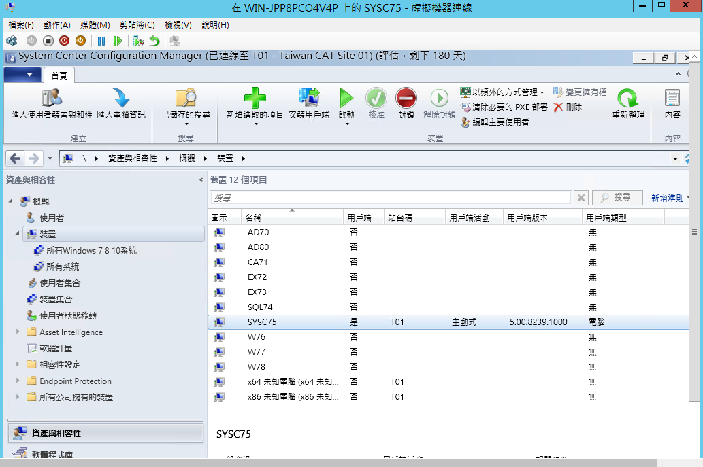
Task: Open the 檔案(F) menu
Action: click(21, 25)
